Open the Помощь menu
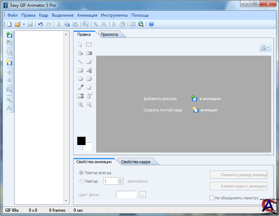 click(x=140, y=15)
